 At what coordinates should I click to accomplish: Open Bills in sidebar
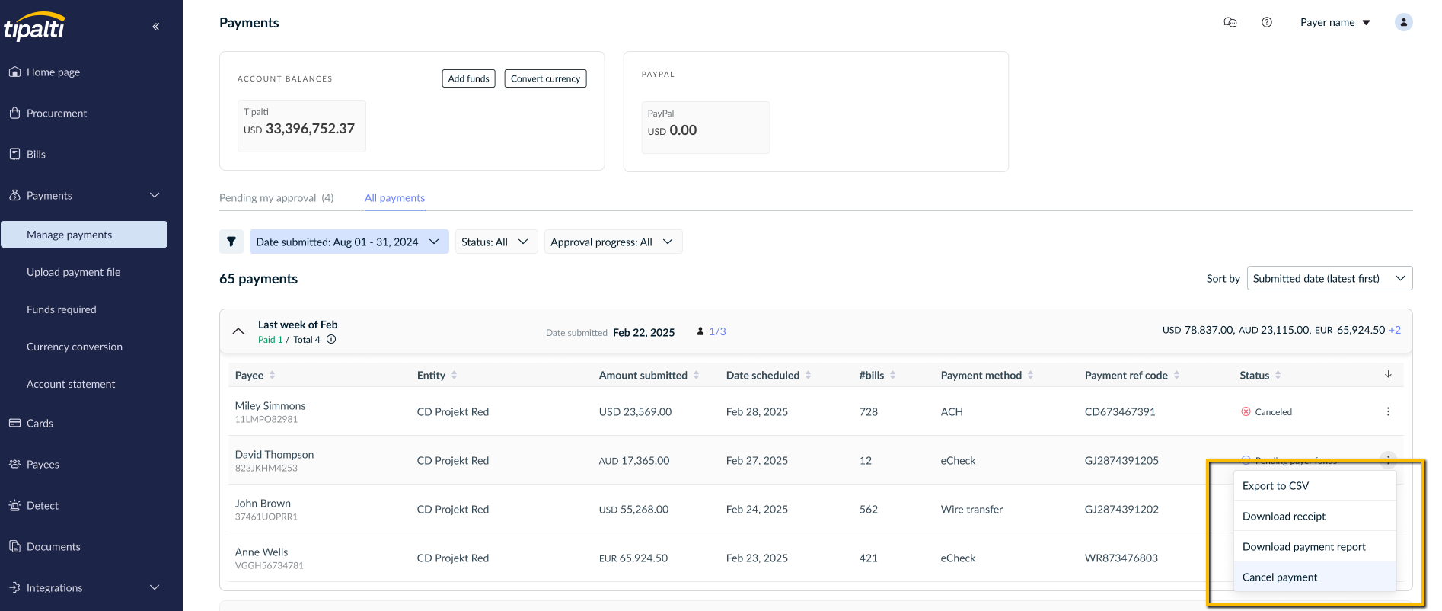tap(36, 154)
